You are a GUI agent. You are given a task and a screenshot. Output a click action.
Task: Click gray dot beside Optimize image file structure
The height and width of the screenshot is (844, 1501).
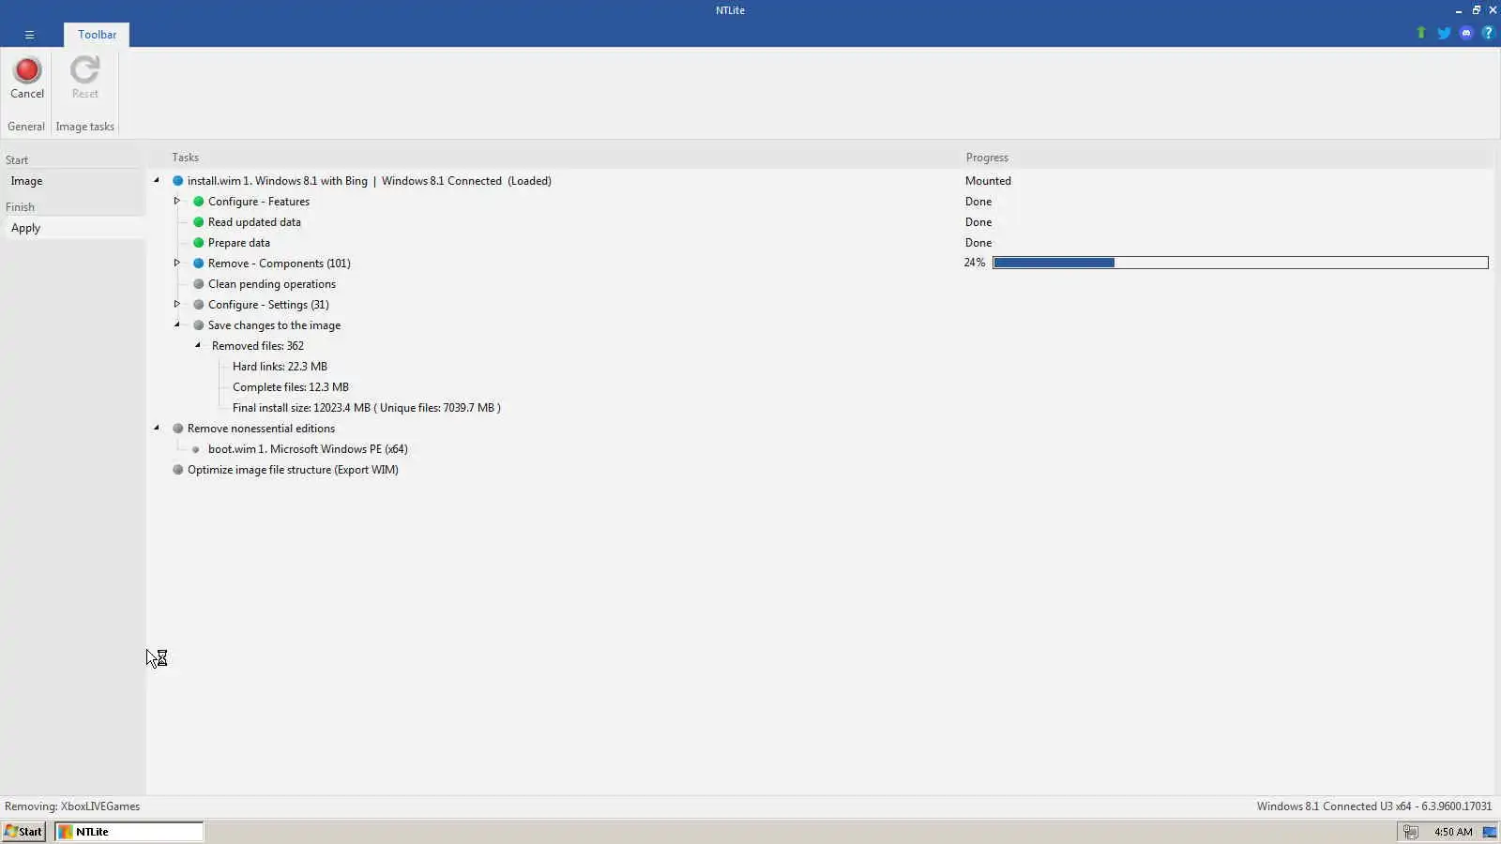tap(177, 470)
